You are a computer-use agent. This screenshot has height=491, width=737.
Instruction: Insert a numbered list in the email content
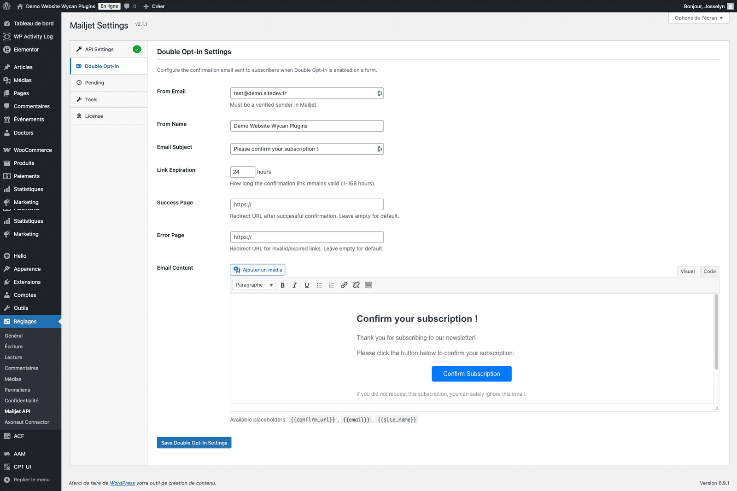(x=332, y=285)
